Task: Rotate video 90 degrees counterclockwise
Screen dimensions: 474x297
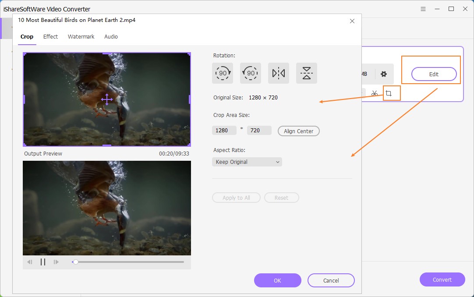Action: click(250, 73)
